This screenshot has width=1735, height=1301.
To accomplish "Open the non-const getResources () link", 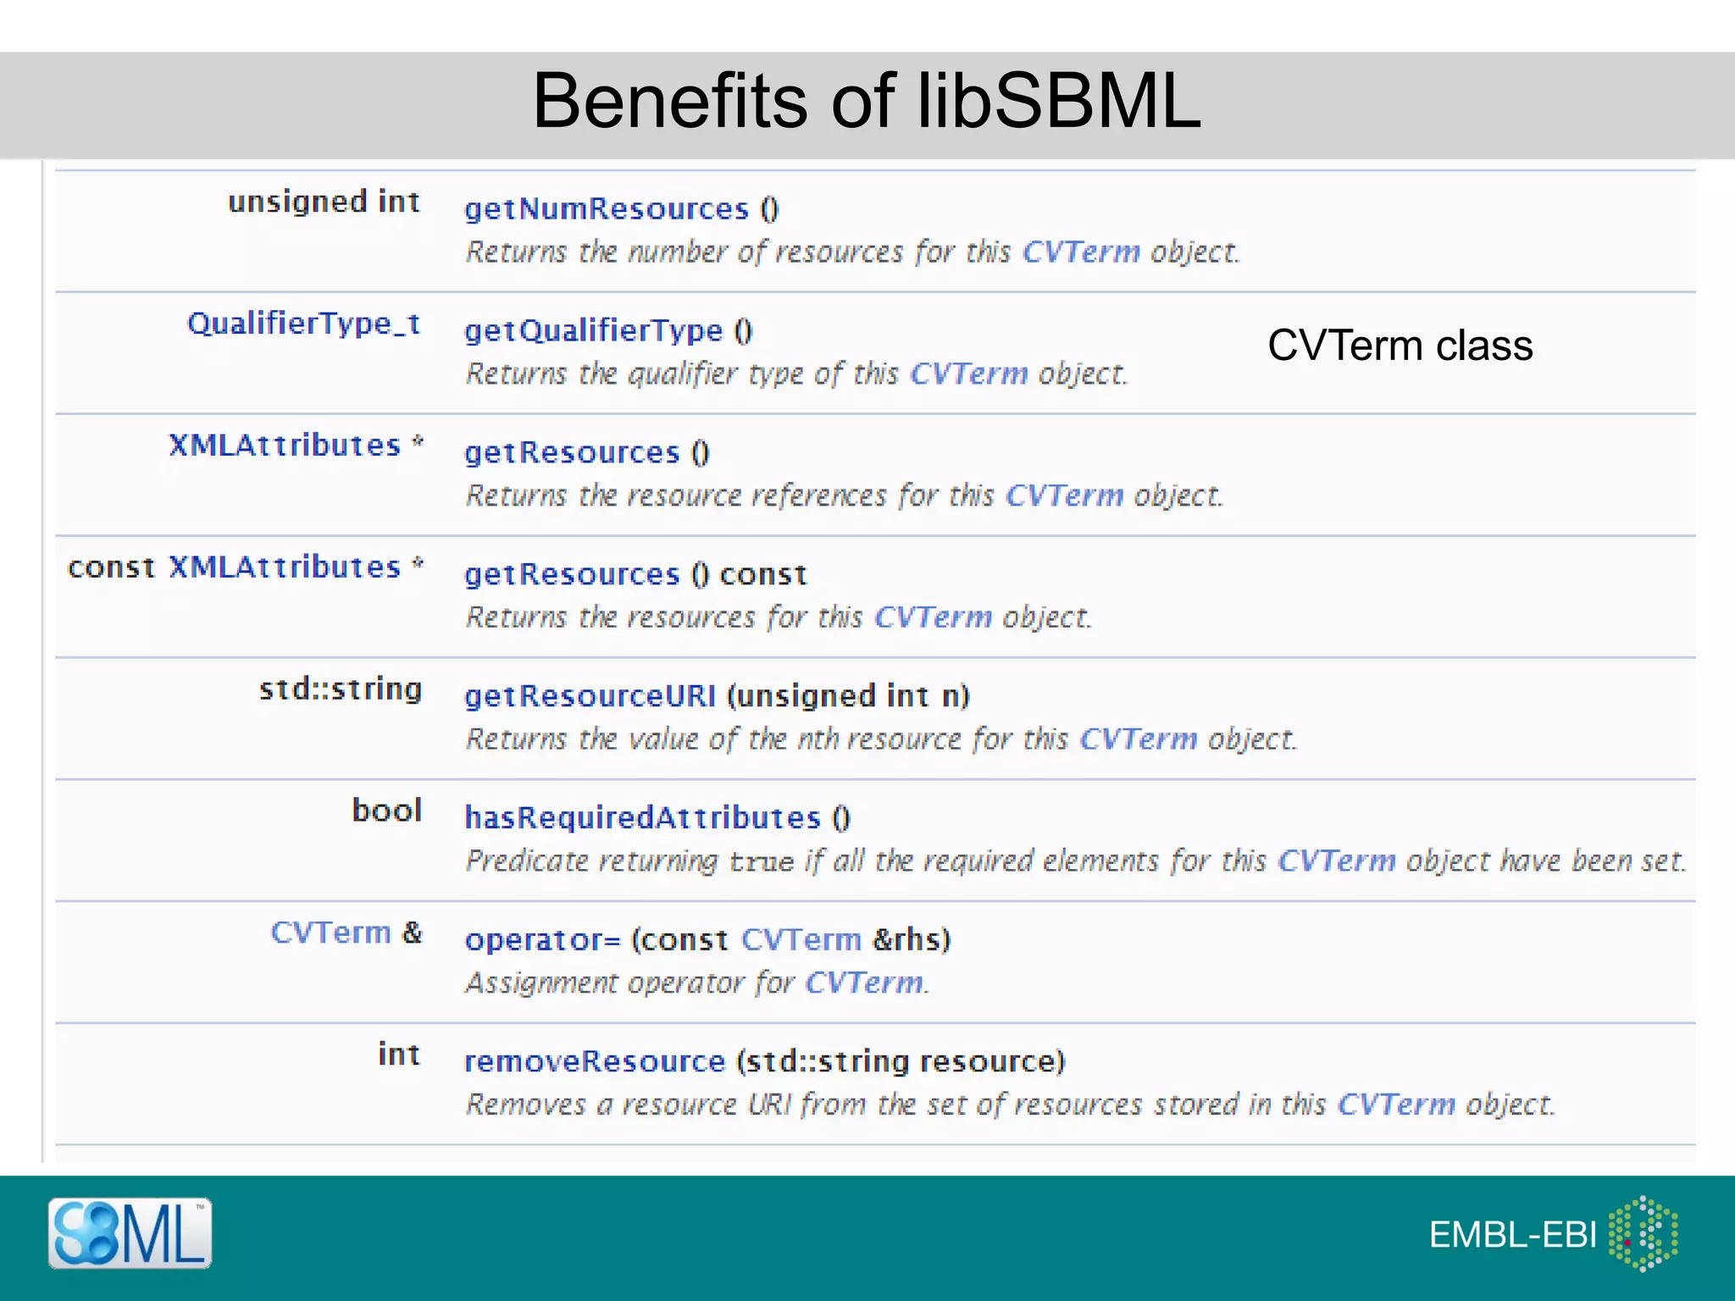I will coord(572,453).
